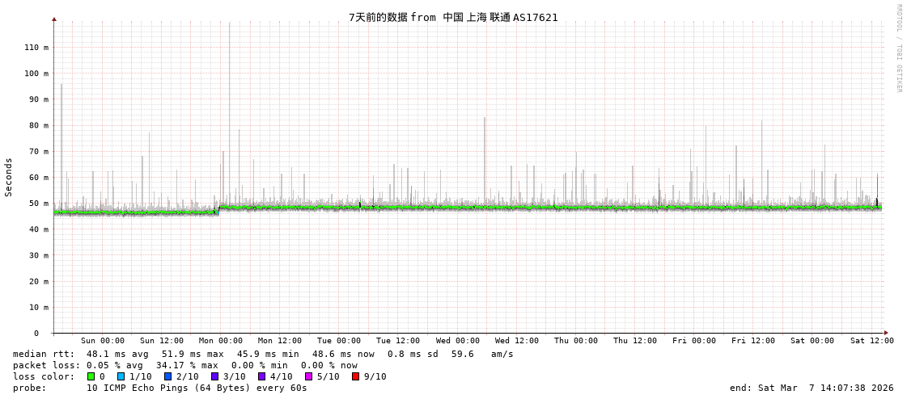Click the red 9/10 loss color swatch

pos(355,377)
